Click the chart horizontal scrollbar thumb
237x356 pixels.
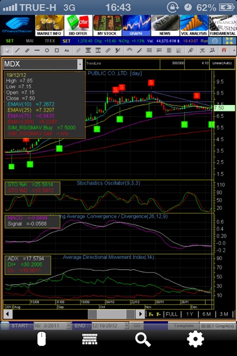tap(111, 314)
